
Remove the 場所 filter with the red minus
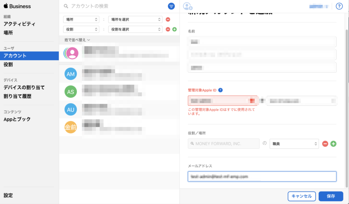pyautogui.click(x=168, y=19)
